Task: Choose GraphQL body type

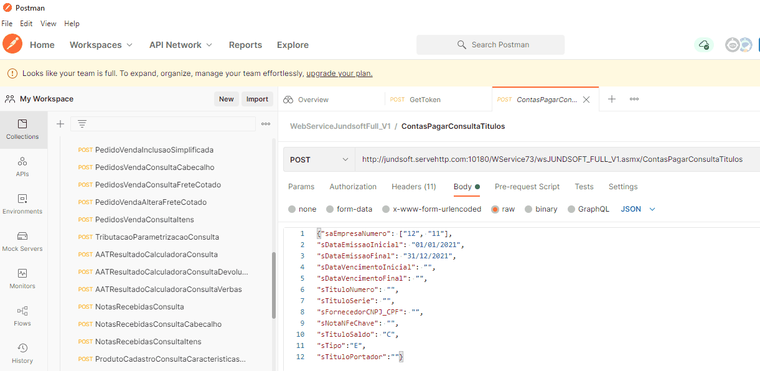Action: (588, 209)
